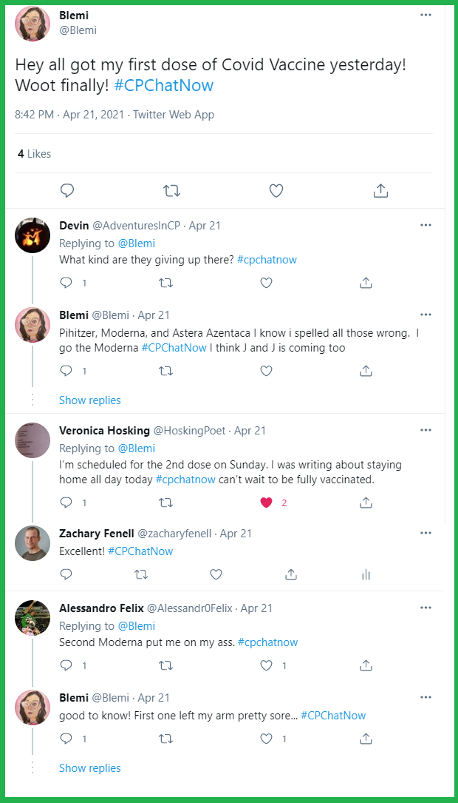Open Zachary Fenell's profile picture

(x=33, y=544)
